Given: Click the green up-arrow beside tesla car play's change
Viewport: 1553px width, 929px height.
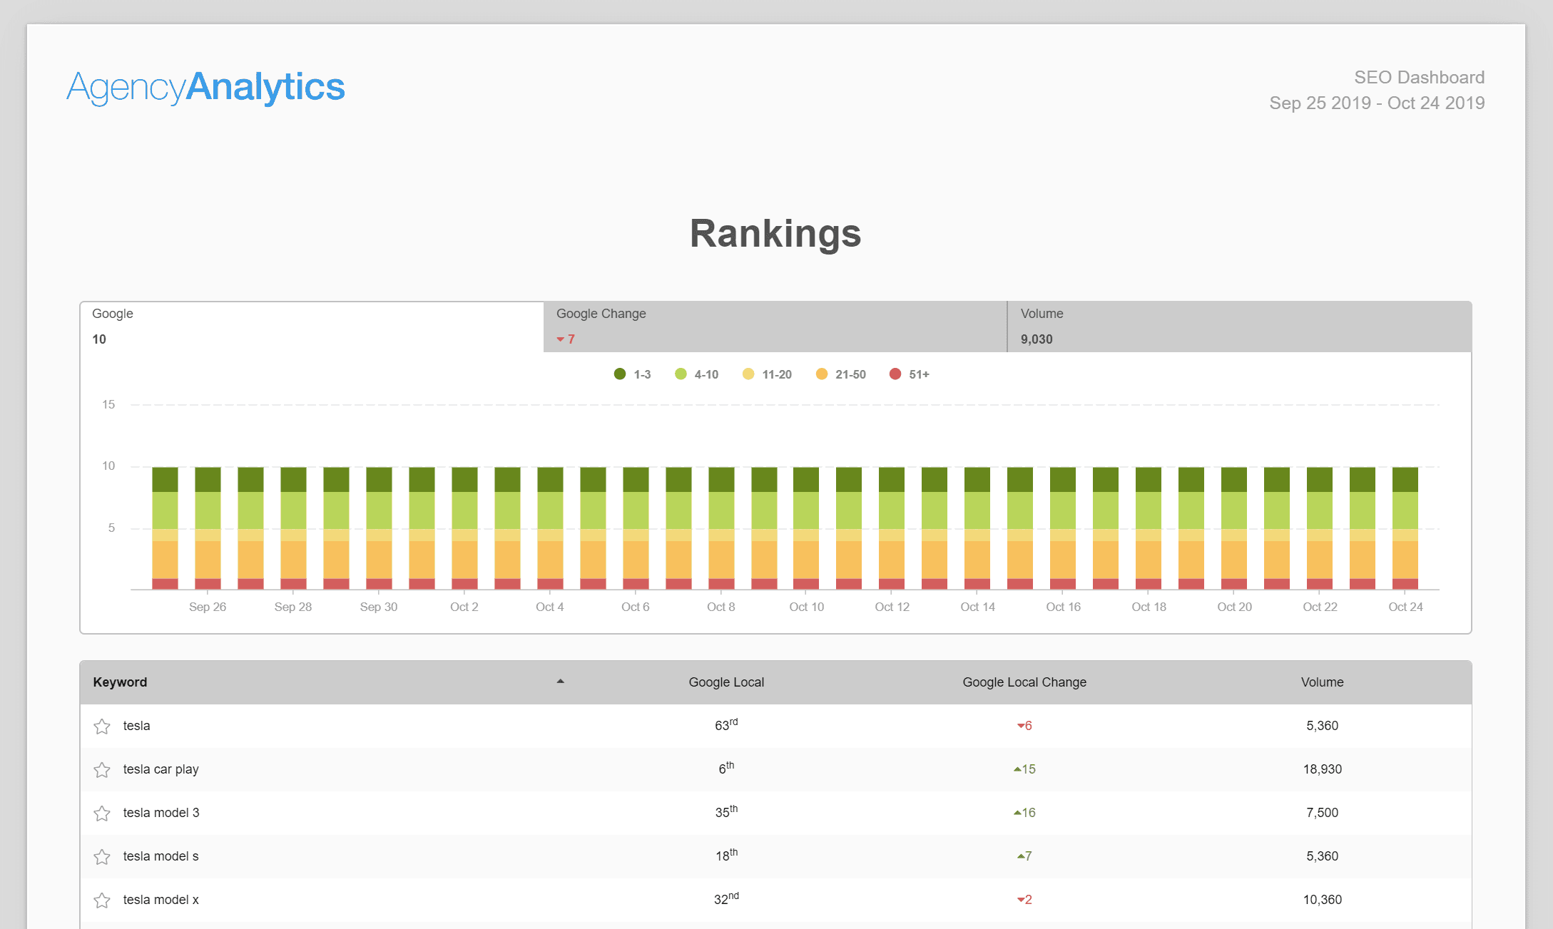Looking at the screenshot, I should (x=1017, y=769).
